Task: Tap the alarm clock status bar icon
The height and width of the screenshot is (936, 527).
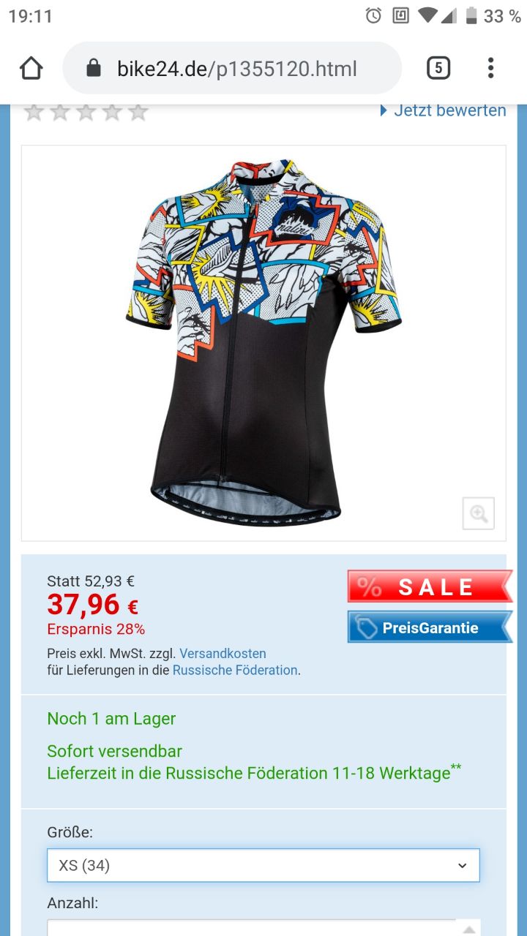Action: [373, 15]
